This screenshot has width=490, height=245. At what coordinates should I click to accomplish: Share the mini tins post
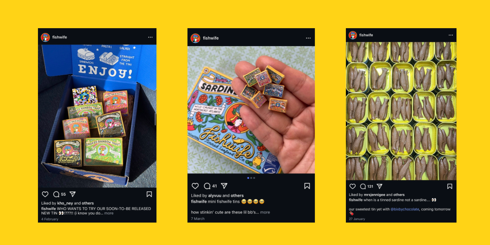point(224,186)
